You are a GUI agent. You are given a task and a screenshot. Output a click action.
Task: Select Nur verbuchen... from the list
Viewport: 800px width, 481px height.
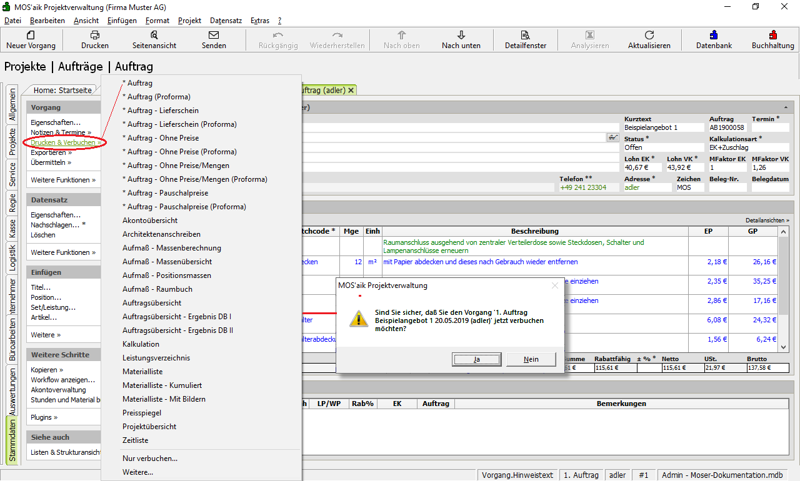point(150,459)
